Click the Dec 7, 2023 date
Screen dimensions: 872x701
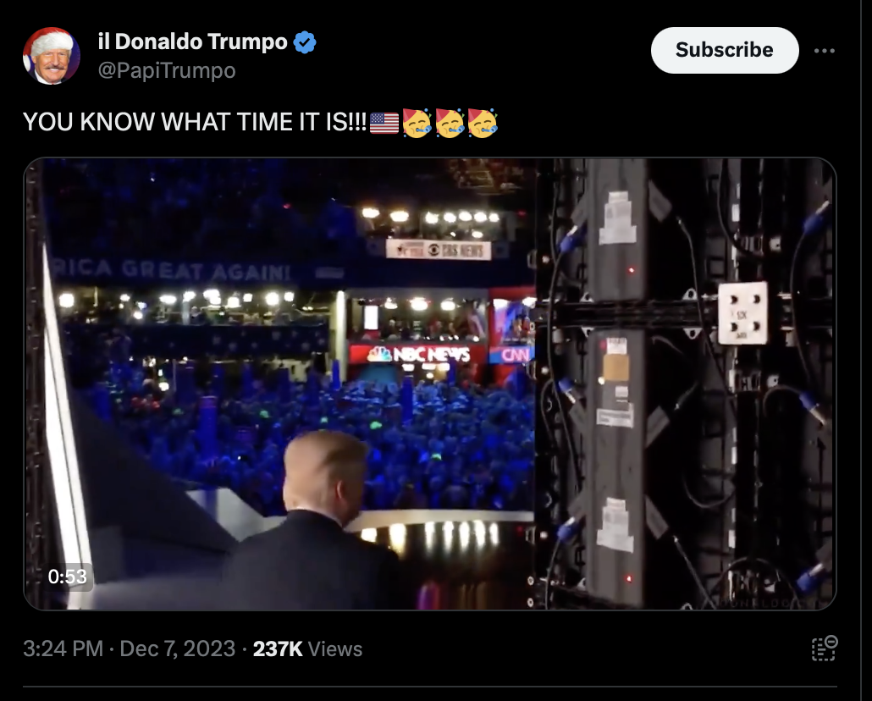[178, 649]
